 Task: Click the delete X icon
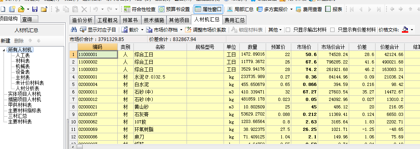click(x=84, y=9)
